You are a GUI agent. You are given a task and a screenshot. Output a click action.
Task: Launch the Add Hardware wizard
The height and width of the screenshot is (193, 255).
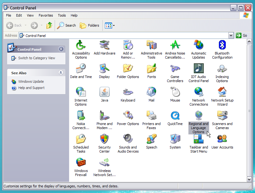coord(104,45)
